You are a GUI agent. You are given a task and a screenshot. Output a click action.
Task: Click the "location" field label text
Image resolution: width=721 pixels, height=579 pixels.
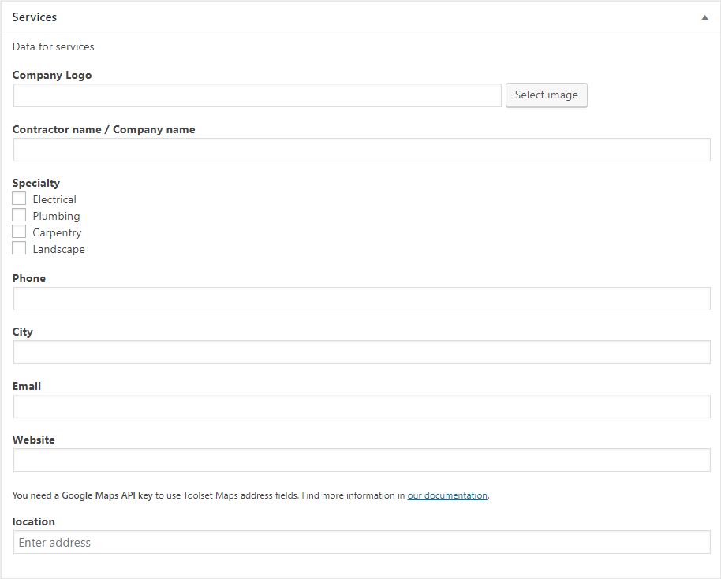[x=34, y=521]
